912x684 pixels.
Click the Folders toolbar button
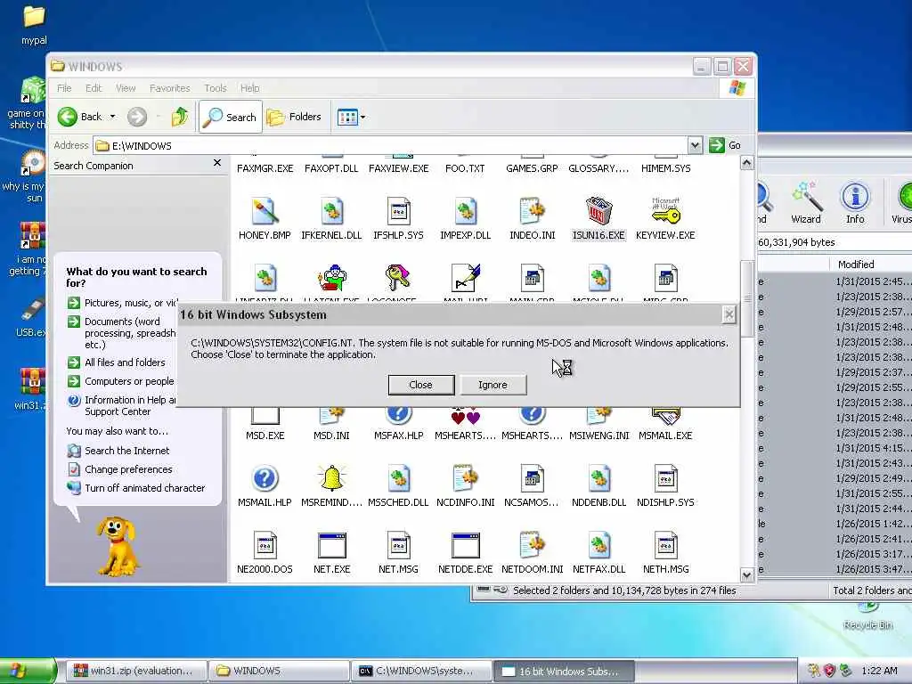coord(294,117)
